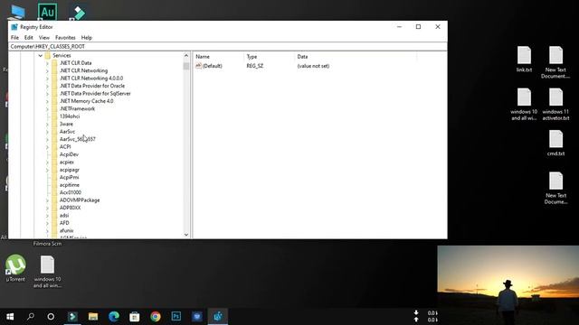Click the (Default) value string icon
579x325 pixels.
pos(198,66)
